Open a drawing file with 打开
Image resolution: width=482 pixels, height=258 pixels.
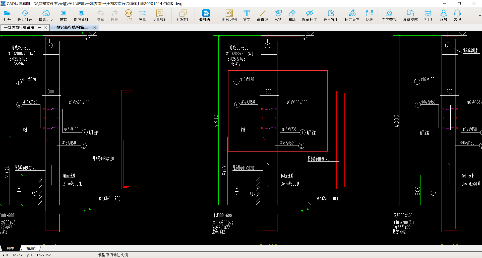pos(7,16)
